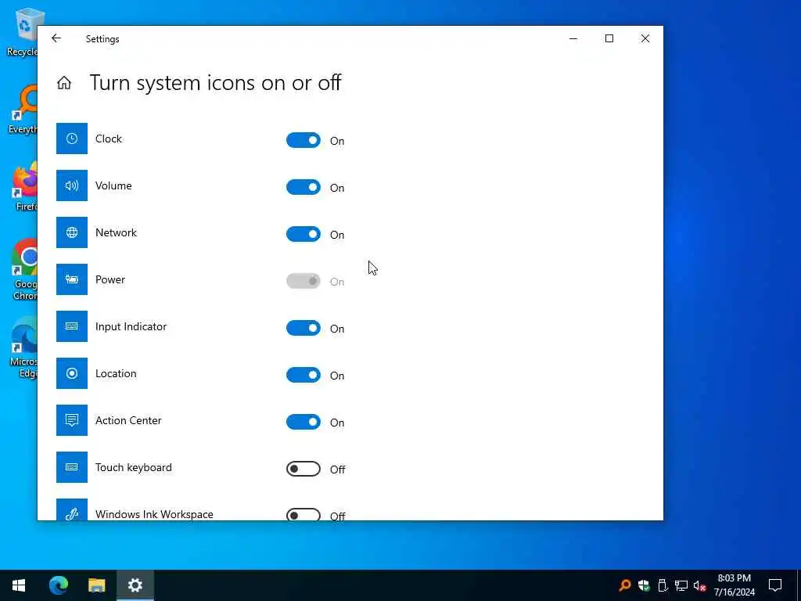Click the 'Action Center' label text

click(x=128, y=420)
